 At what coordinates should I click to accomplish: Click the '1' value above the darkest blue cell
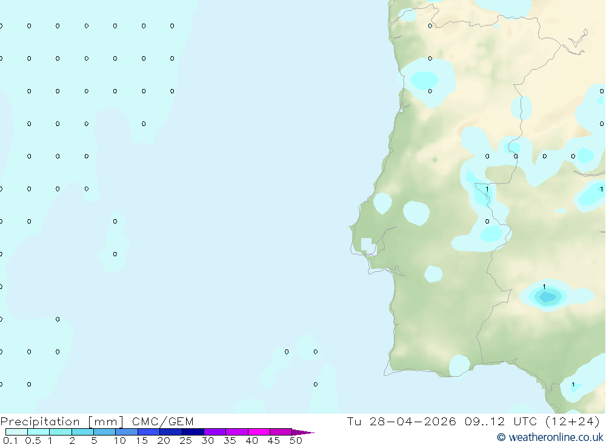tap(544, 287)
